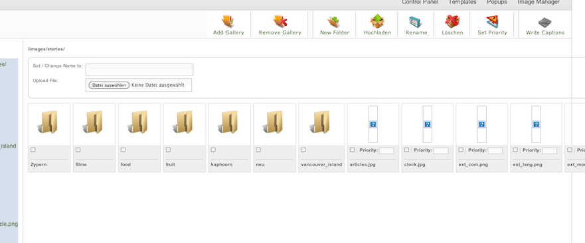Screen dimensions: 585x243
Task: Open the Templates menu item
Action: (x=462, y=2)
